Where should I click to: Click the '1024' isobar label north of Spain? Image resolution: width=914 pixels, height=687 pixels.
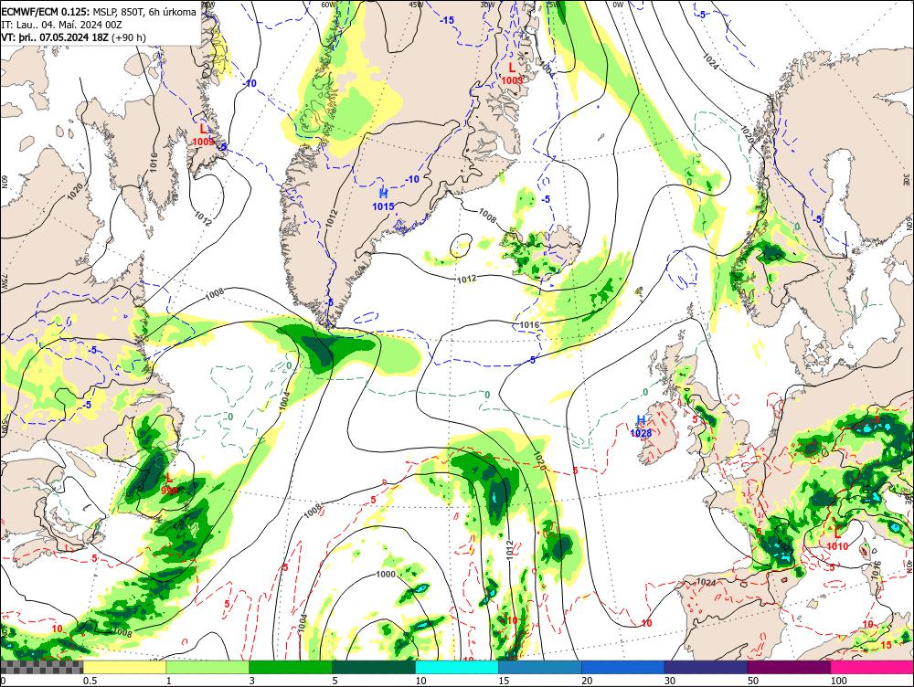tap(706, 582)
